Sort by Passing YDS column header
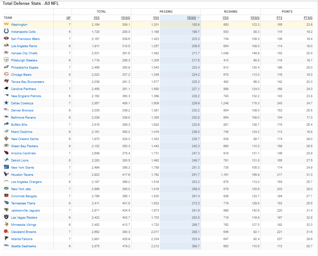The height and width of the screenshot is (256, 318). point(156,18)
